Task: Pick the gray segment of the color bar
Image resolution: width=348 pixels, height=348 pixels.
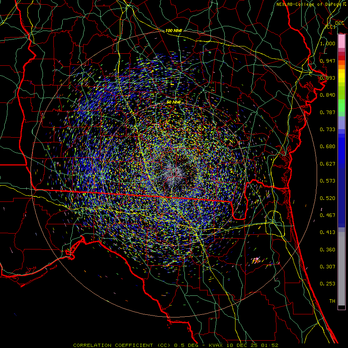Action: (x=341, y=269)
